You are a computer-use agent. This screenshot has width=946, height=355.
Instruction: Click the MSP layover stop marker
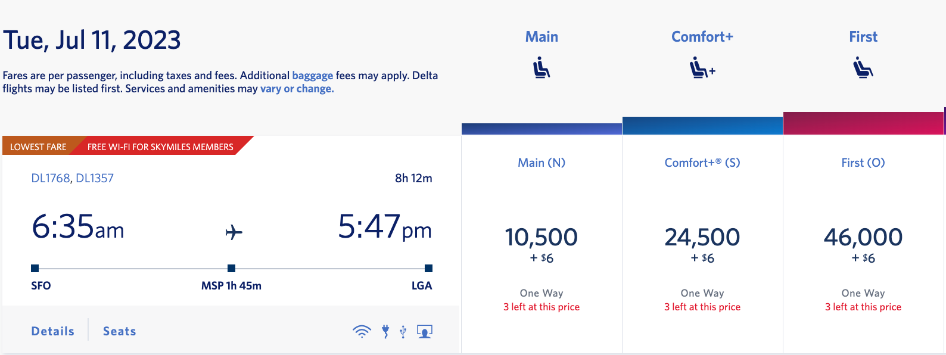point(231,268)
